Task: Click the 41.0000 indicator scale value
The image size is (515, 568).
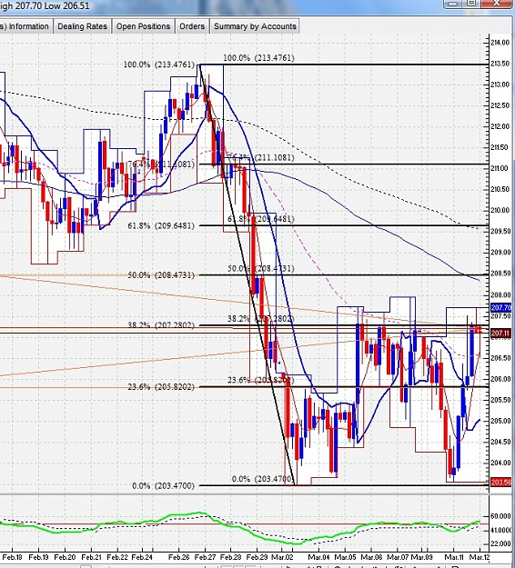Action: pos(500,531)
